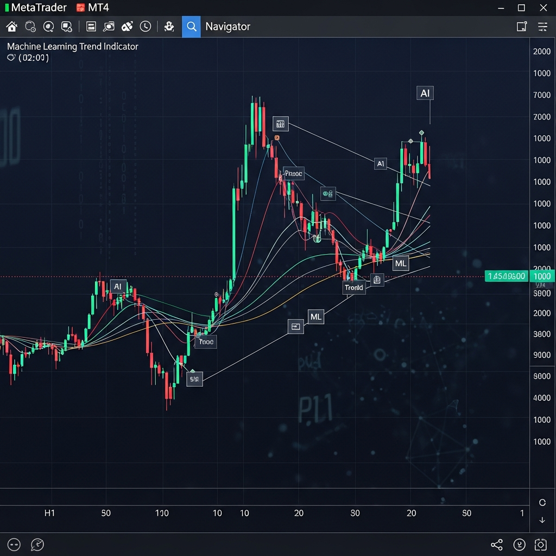
Task: Expand the options panel top right corner
Action: point(522,26)
